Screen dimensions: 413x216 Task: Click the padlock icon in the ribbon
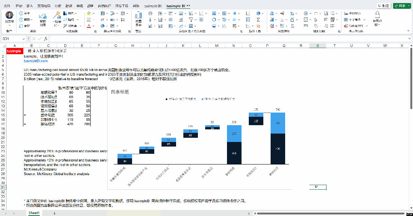pyautogui.click(x=377, y=14)
